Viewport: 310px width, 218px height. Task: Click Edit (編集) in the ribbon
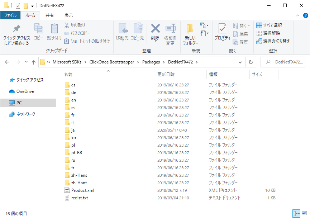[x=240, y=34]
